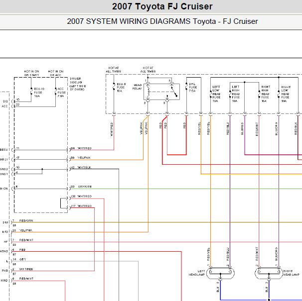Select the 'HOT IN ON OR START' label

click(x=31, y=73)
